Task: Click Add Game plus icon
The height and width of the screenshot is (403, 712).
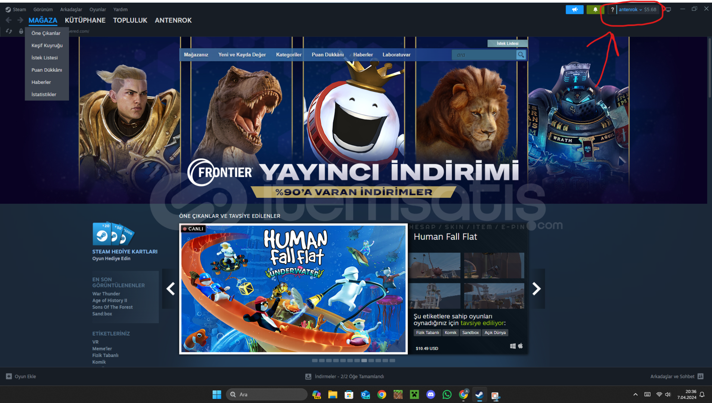Action: (9, 377)
